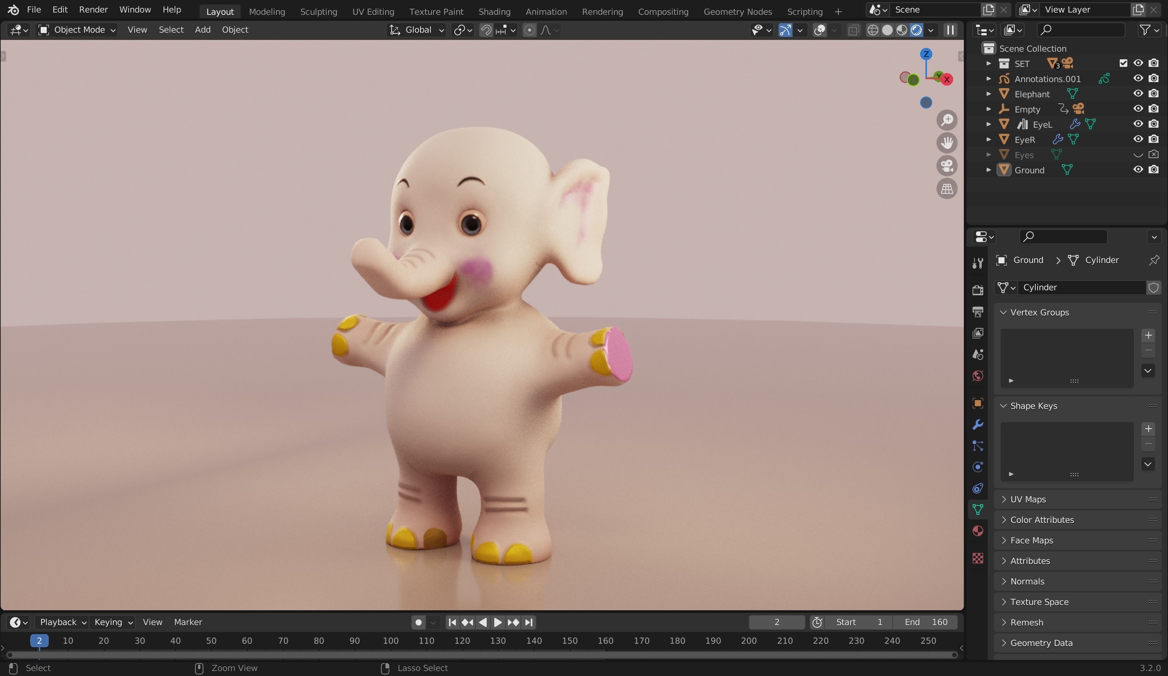Toggle X-ray view button
The height and width of the screenshot is (676, 1168).
853,30
